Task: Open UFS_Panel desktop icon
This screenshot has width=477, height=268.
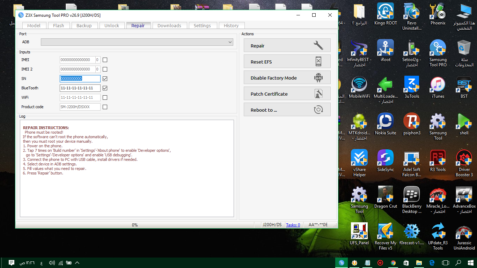Action: 359,234
